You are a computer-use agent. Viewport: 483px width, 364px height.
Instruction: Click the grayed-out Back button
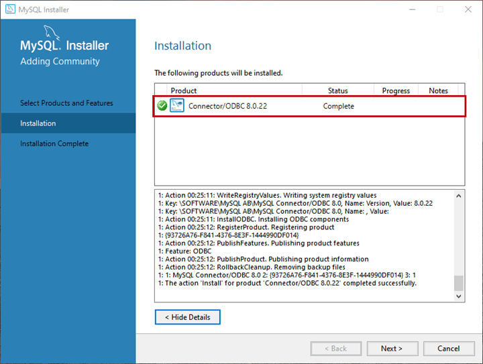pyautogui.click(x=336, y=349)
